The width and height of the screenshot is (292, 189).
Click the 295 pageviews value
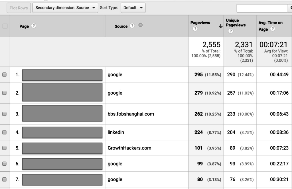(x=198, y=74)
